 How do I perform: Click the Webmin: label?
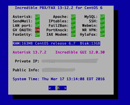click(x=90, y=26)
